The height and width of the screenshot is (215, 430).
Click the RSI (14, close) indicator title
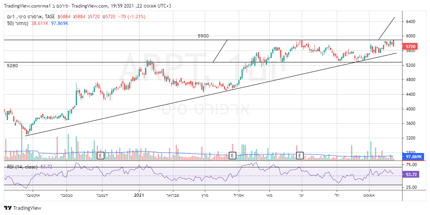[22, 167]
